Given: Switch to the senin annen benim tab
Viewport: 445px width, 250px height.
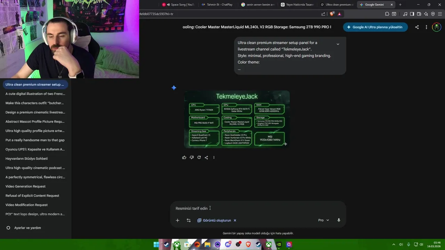Looking at the screenshot, I should click(x=258, y=5).
